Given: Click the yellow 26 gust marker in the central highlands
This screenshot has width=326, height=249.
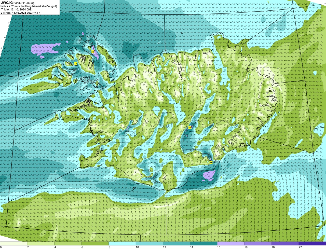Looking at the screenshot, I should coord(190,128).
